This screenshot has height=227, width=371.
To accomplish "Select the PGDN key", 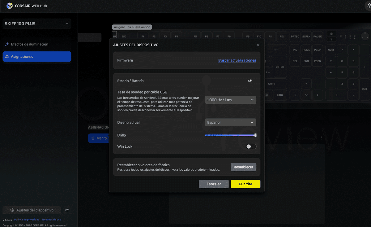I will point(318,61).
